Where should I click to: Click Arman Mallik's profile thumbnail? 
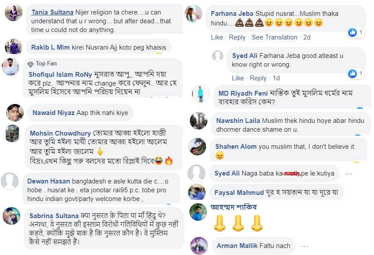coord(199,246)
